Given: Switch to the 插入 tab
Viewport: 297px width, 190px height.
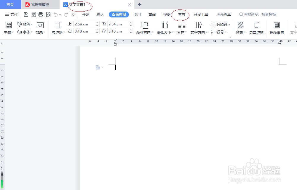Looking at the screenshot, I should (100, 14).
